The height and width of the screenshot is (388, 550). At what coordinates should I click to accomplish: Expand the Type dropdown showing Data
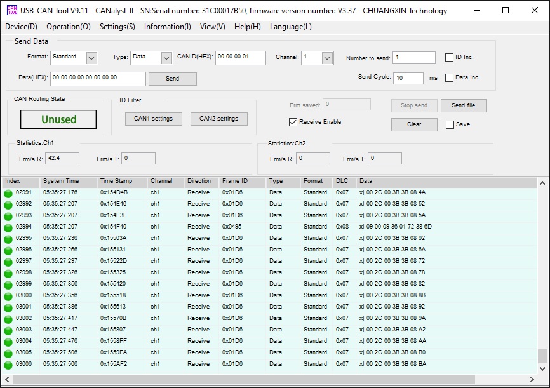(166, 58)
